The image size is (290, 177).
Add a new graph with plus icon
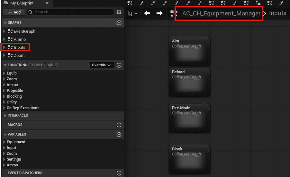coord(119,23)
